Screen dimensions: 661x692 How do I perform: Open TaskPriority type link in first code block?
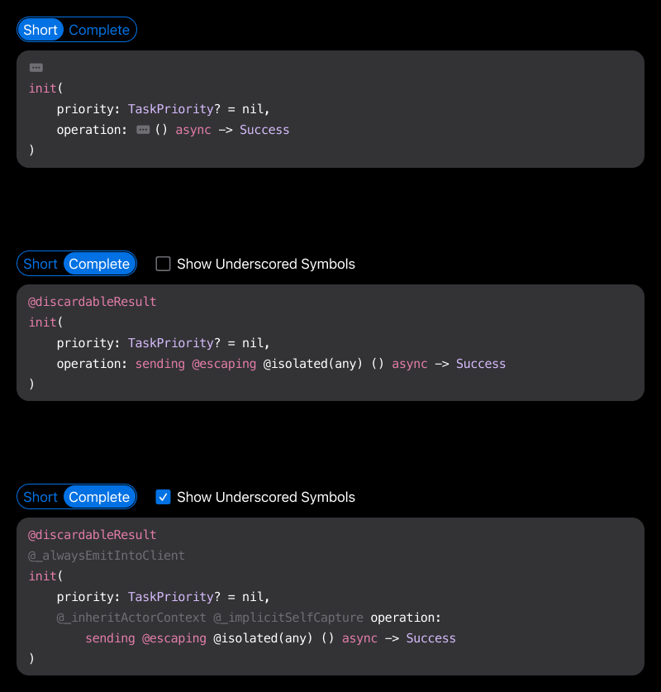coord(171,109)
